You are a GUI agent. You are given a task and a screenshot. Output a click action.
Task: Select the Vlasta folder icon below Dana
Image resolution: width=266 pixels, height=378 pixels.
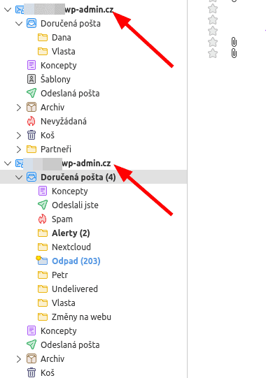click(43, 52)
